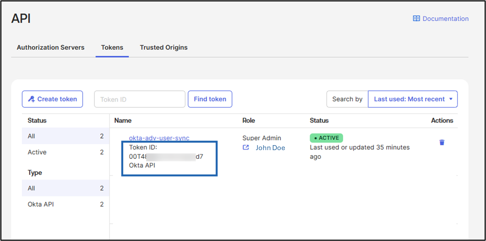The width and height of the screenshot is (486, 241).
Task: Click the 'Okta API' text under token ID
Action: (x=142, y=165)
